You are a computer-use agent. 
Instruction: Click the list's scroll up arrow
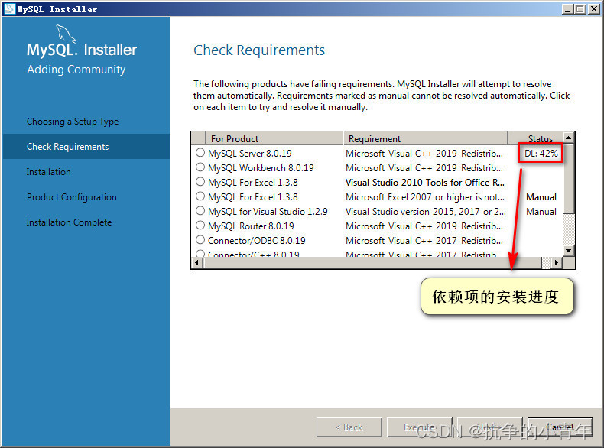(x=569, y=138)
